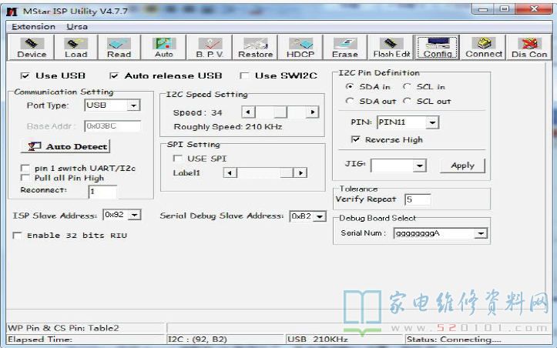Expand the Port Type dropdown

[x=133, y=105]
